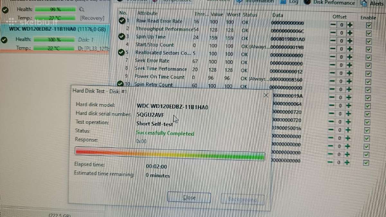
Task: Close the Hard Disk Test dialog
Action: point(189,198)
